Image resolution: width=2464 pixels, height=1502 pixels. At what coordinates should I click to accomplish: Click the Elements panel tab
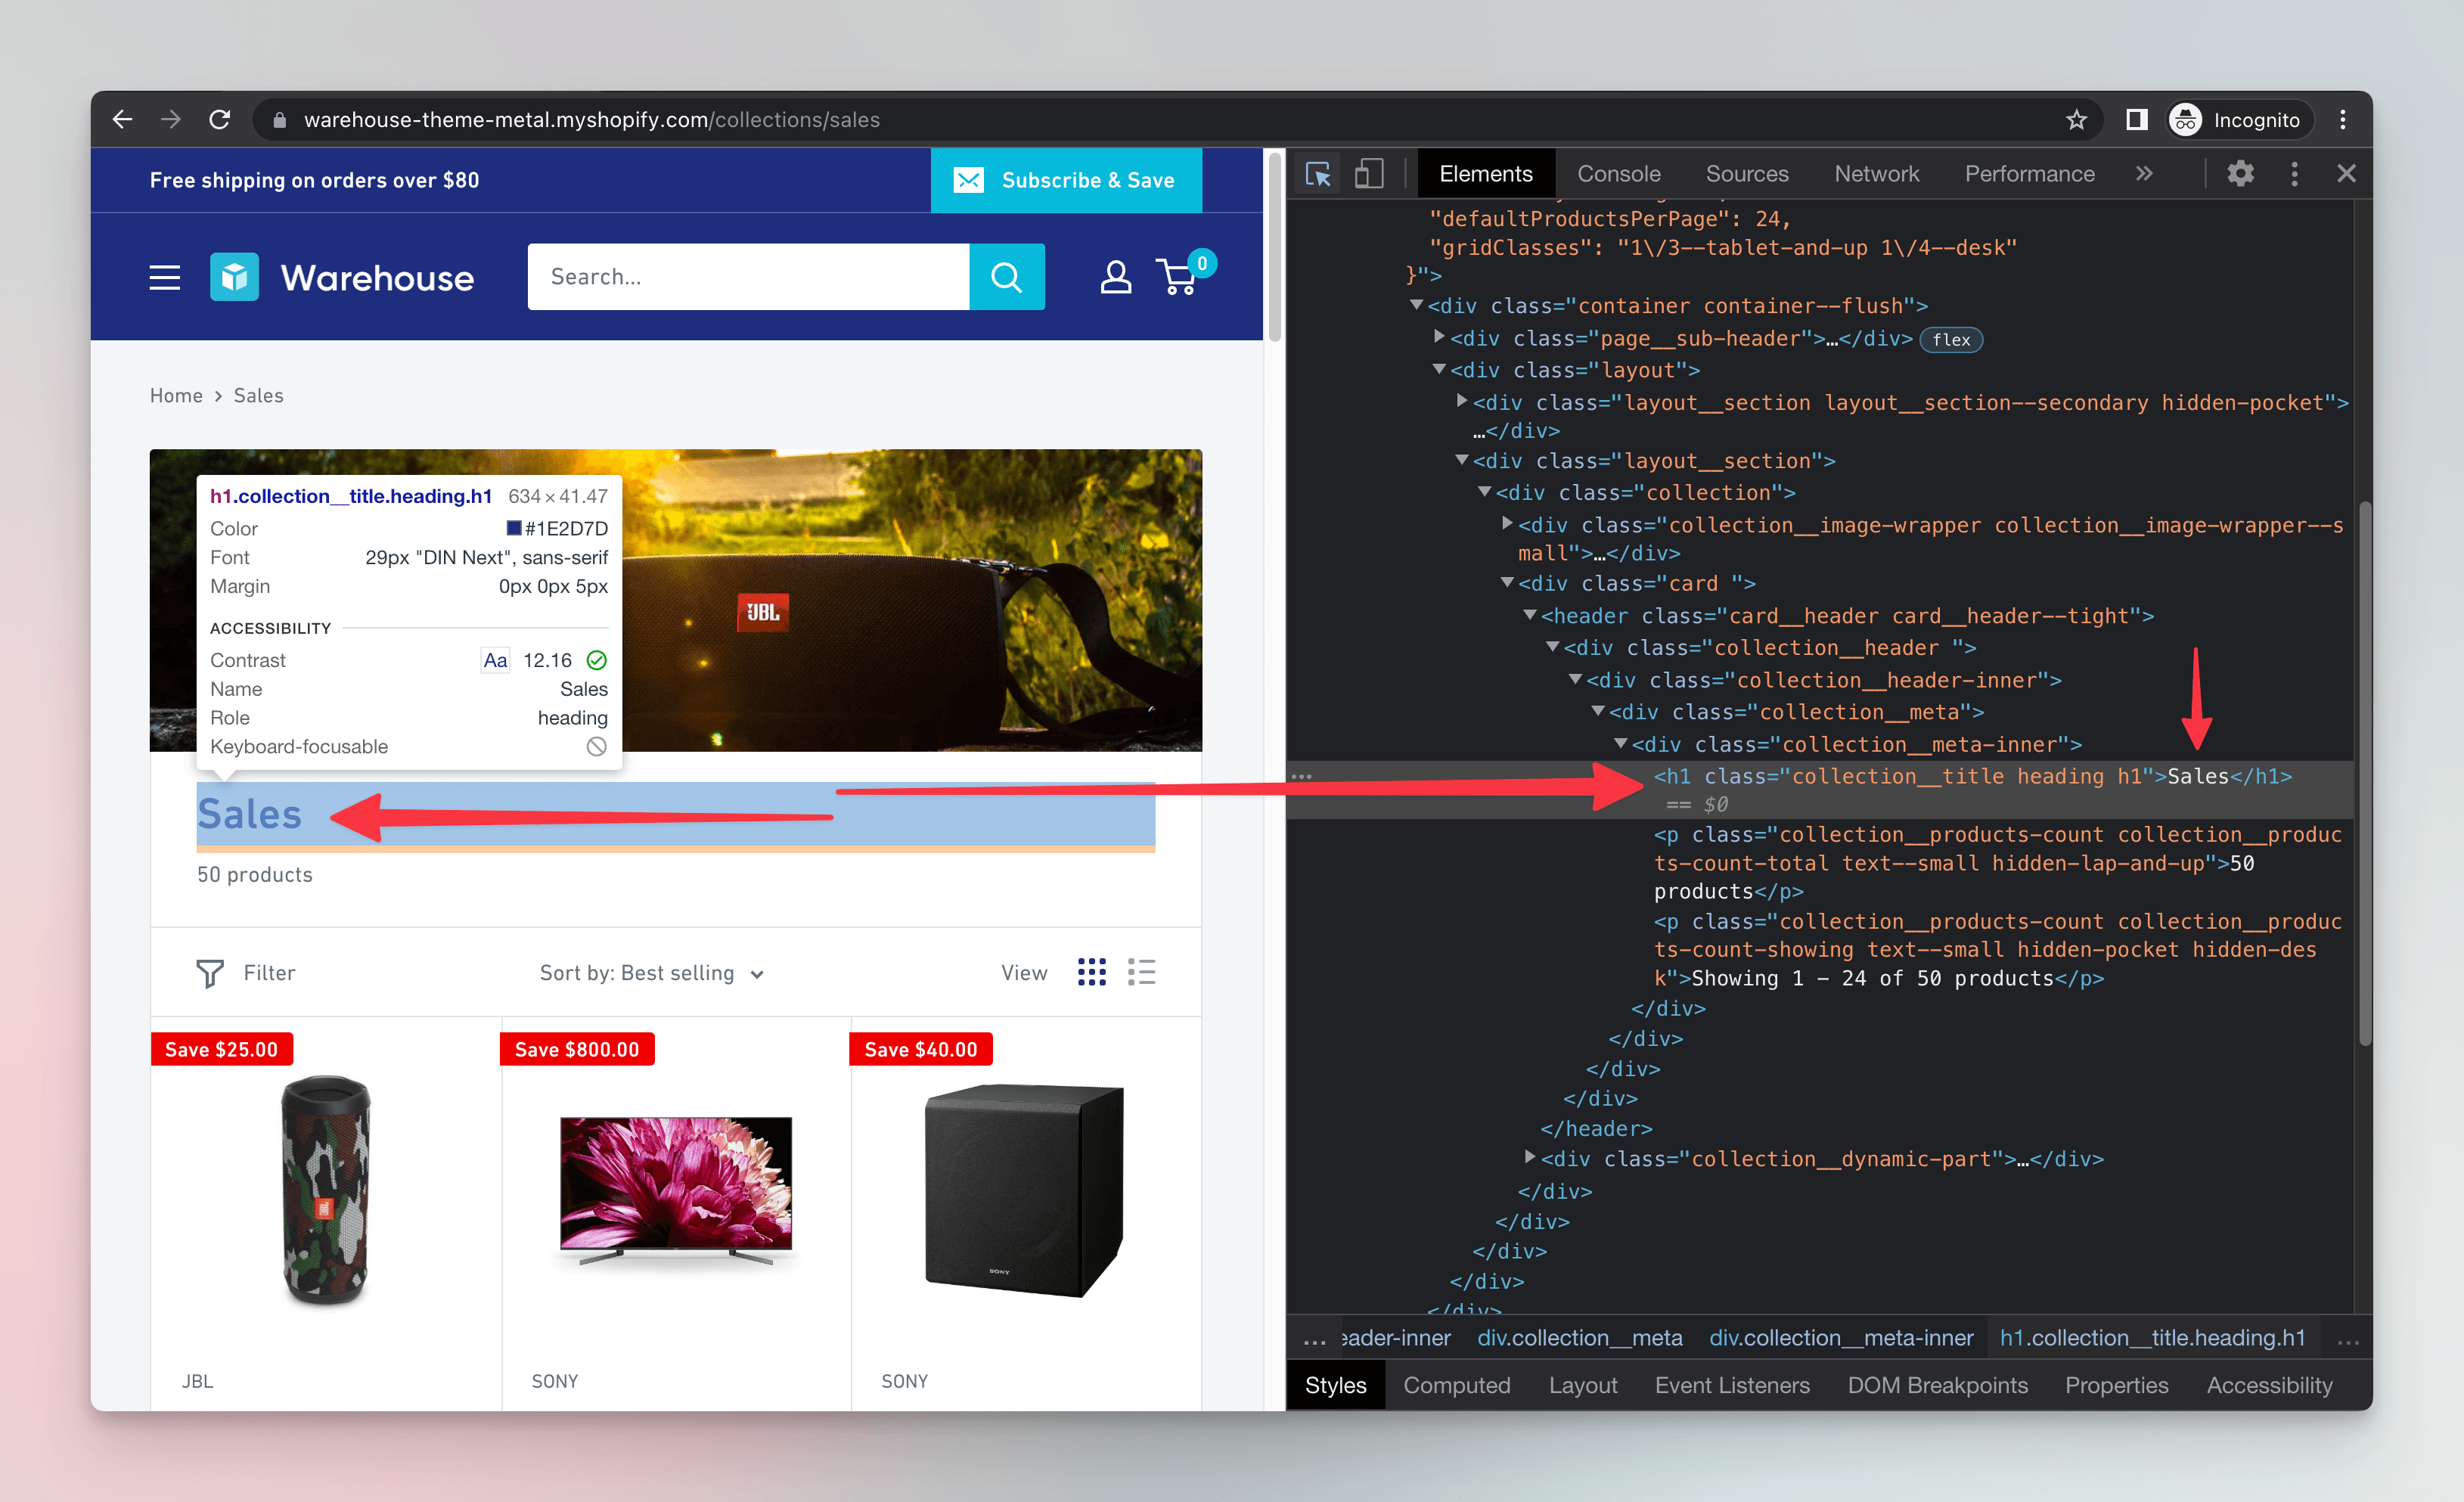pos(1484,172)
